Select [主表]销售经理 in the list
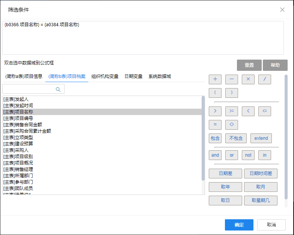Screen dimensions: 294x235 102,169
